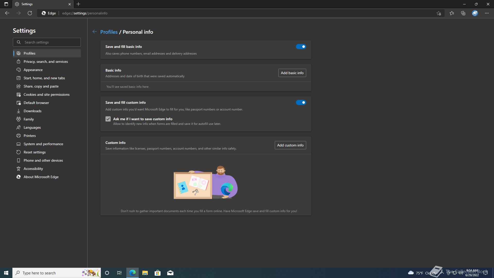Click the Settings browser tab
Screen dimensions: 494x278
tap(43, 4)
